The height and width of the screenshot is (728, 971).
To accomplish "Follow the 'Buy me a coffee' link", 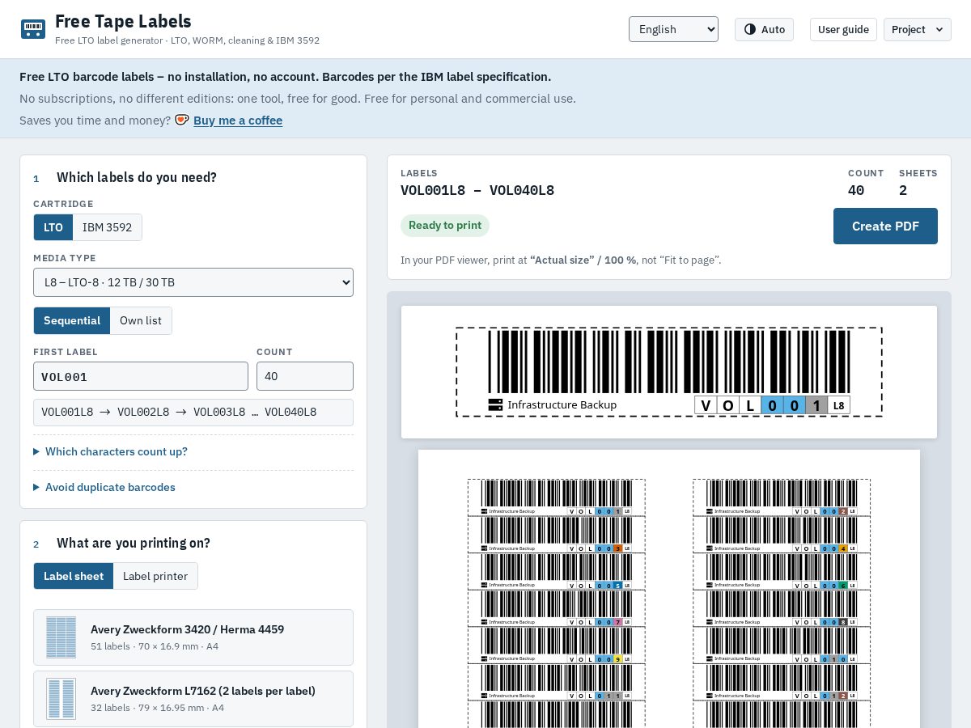I will 238,121.
